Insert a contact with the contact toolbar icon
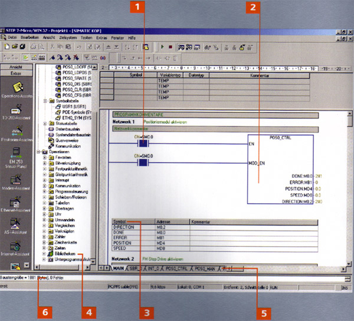 pyautogui.click(x=159, y=58)
